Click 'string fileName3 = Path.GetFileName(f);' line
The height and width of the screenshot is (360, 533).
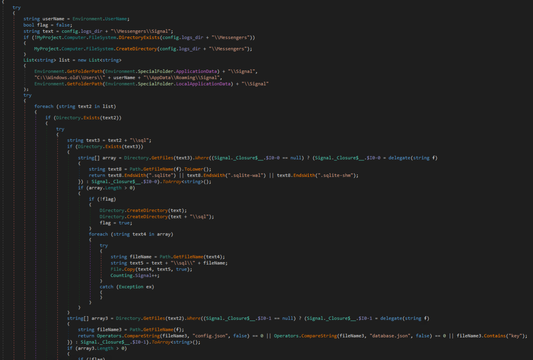tap(131, 329)
